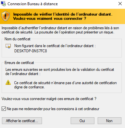
Task: Click the 'Connexion Bureau à distance' window title
Action: [x=33, y=4]
